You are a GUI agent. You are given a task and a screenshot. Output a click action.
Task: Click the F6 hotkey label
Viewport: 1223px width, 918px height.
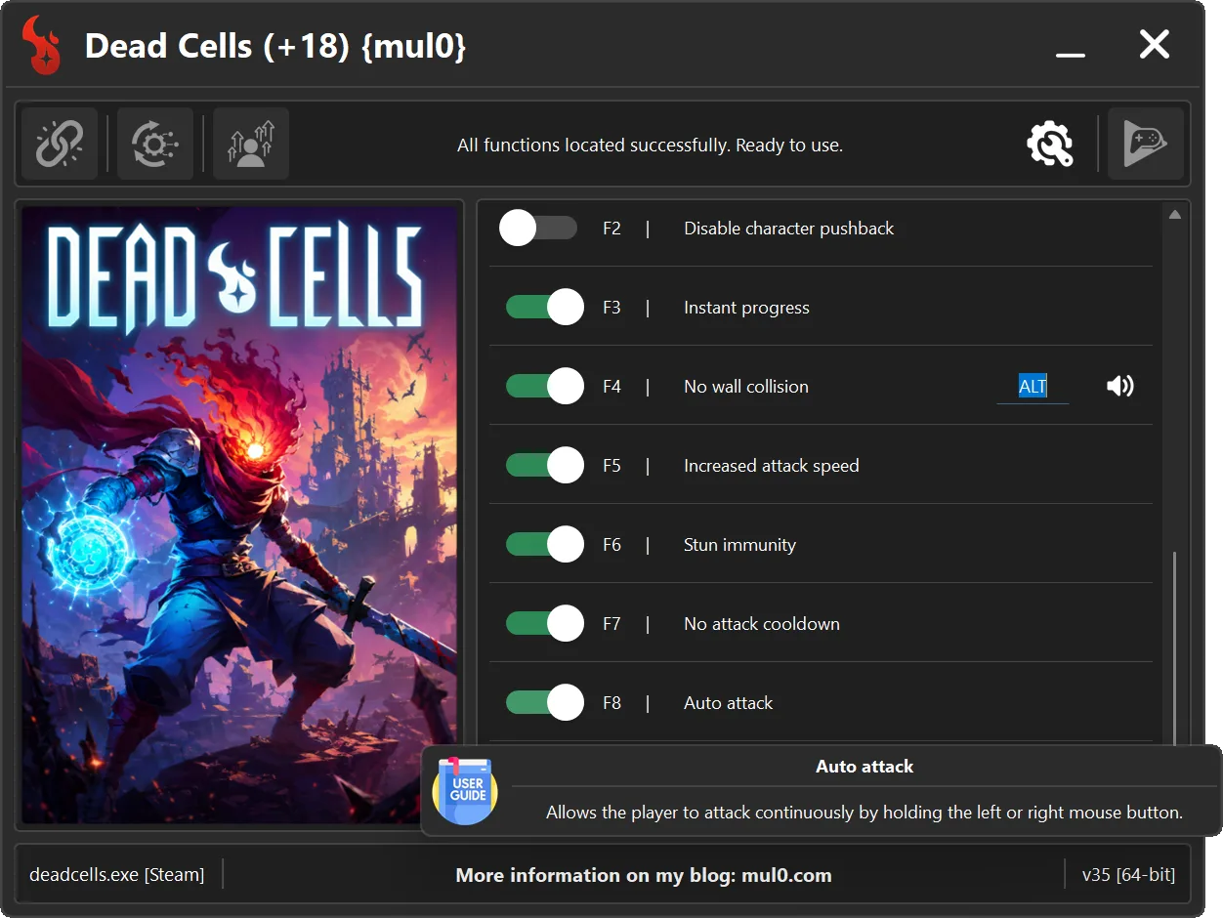click(x=611, y=545)
